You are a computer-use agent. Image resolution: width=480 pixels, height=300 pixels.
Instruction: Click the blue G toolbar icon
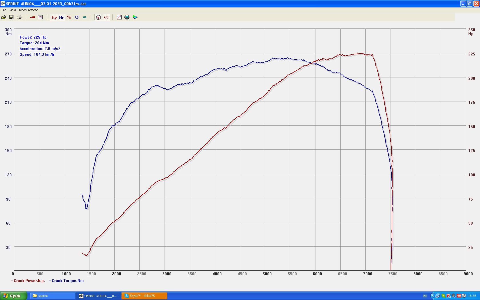tap(77, 17)
